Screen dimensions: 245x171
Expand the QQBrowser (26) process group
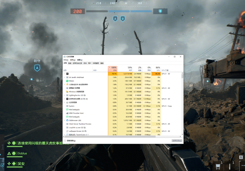click(x=64, y=120)
